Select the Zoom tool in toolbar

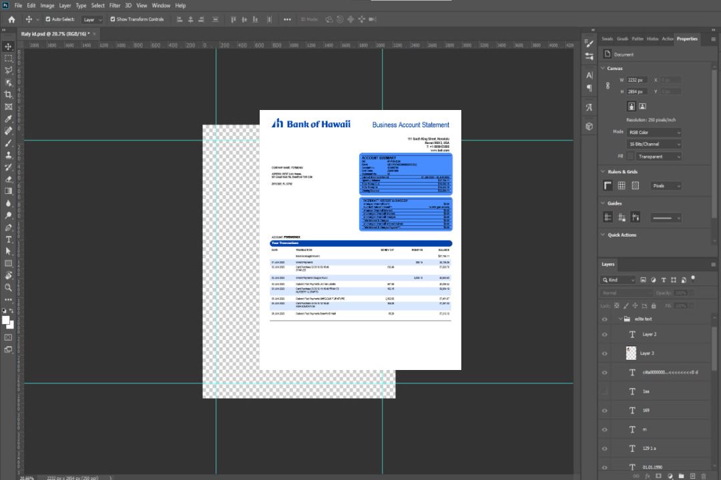tap(9, 287)
